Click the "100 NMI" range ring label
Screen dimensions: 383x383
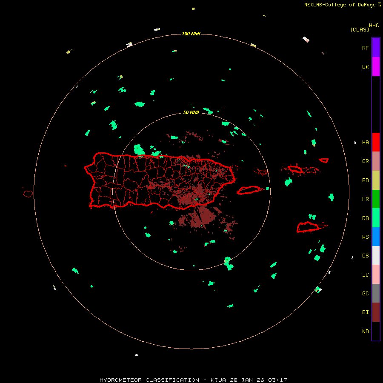coord(191,34)
